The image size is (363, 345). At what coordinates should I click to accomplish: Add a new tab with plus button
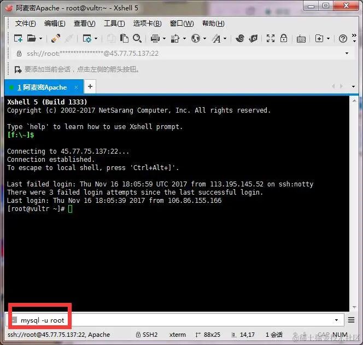coord(90,86)
